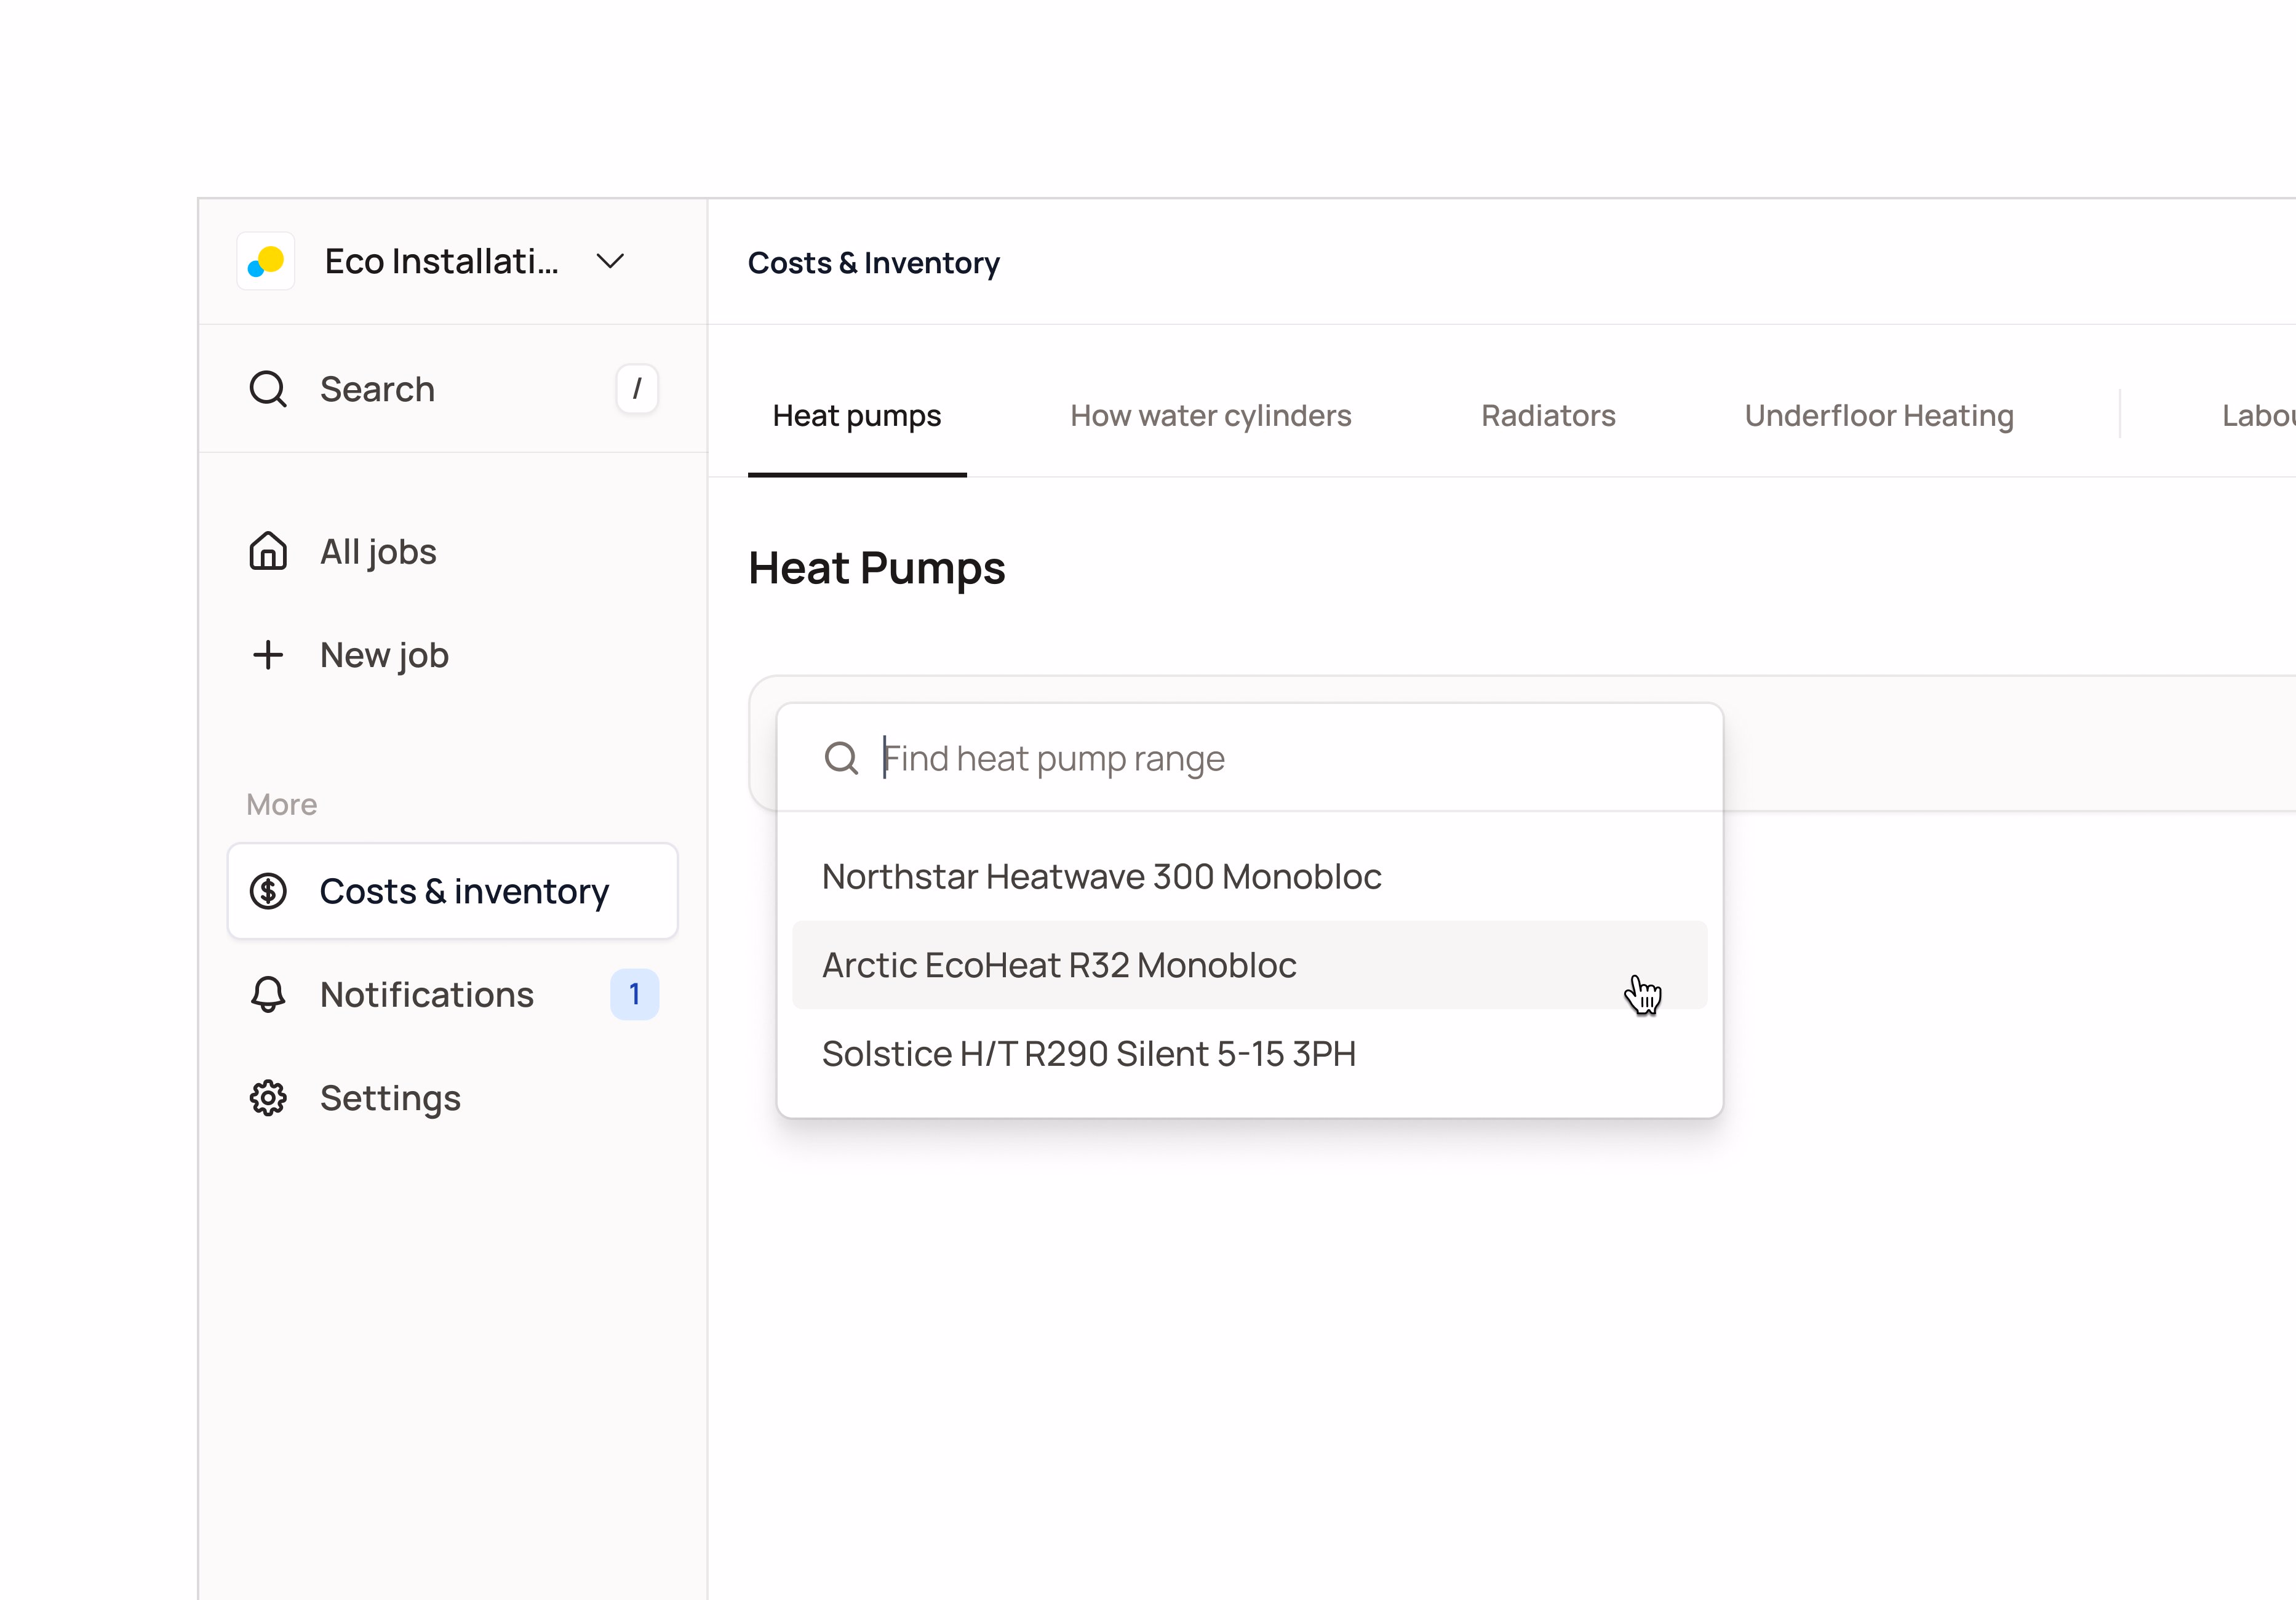Open Costs & inventory in the sidebar
Viewport: 2296px width, 1600px height.
pos(453,891)
